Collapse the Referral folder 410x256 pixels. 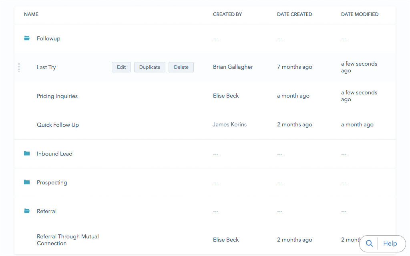(46, 211)
